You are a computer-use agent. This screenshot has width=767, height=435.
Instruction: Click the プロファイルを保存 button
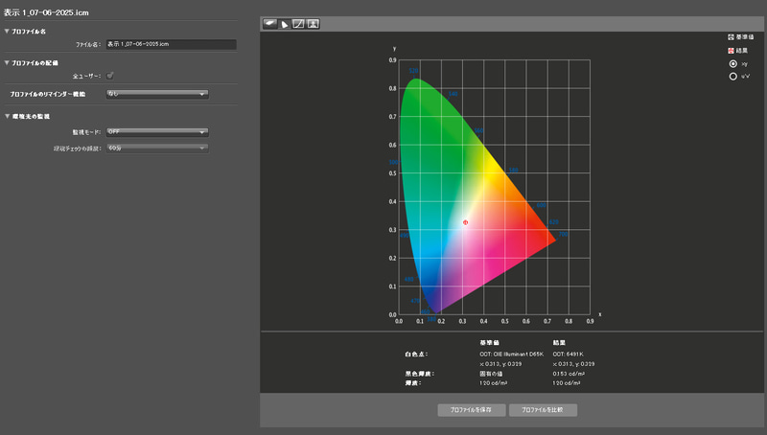pyautogui.click(x=472, y=409)
